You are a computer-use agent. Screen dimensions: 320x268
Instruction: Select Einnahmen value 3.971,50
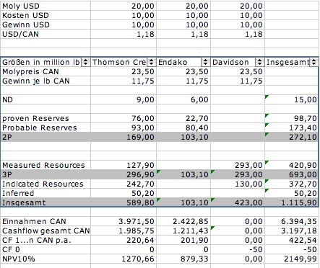(x=124, y=221)
